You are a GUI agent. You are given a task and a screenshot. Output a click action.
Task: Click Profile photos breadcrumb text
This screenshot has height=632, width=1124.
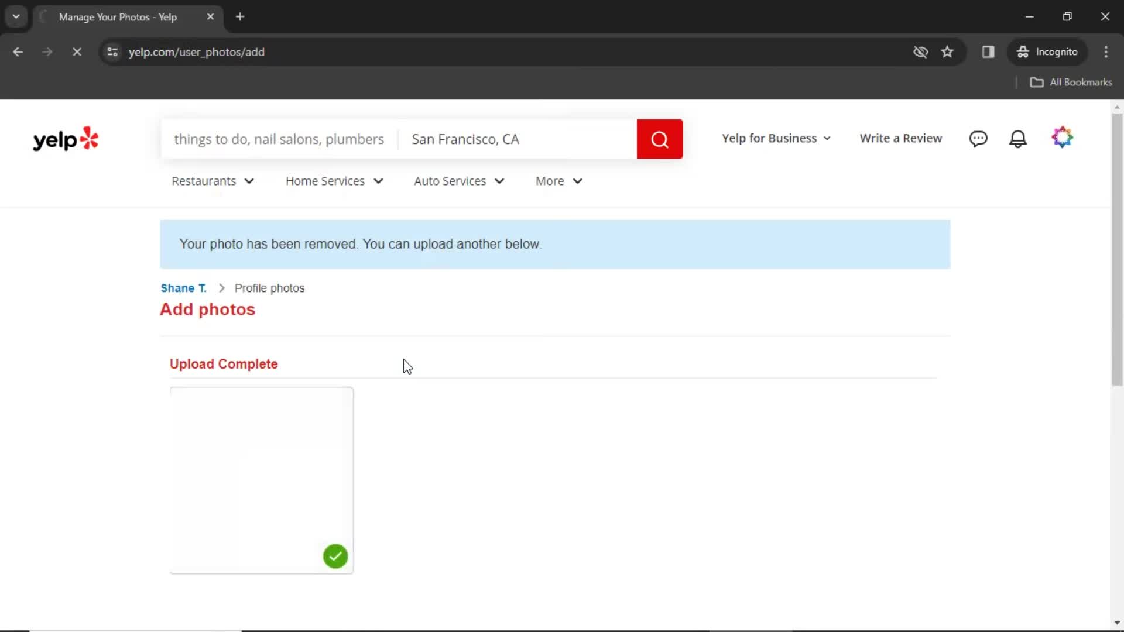269,288
